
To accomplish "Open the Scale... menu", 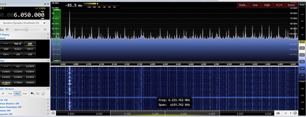I will (243, 5).
